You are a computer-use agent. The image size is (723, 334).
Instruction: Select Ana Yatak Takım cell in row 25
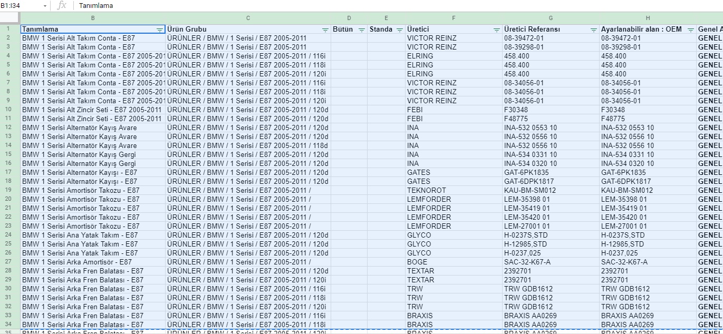point(93,244)
